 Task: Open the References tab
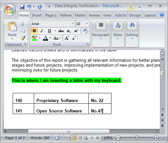pos(66,15)
